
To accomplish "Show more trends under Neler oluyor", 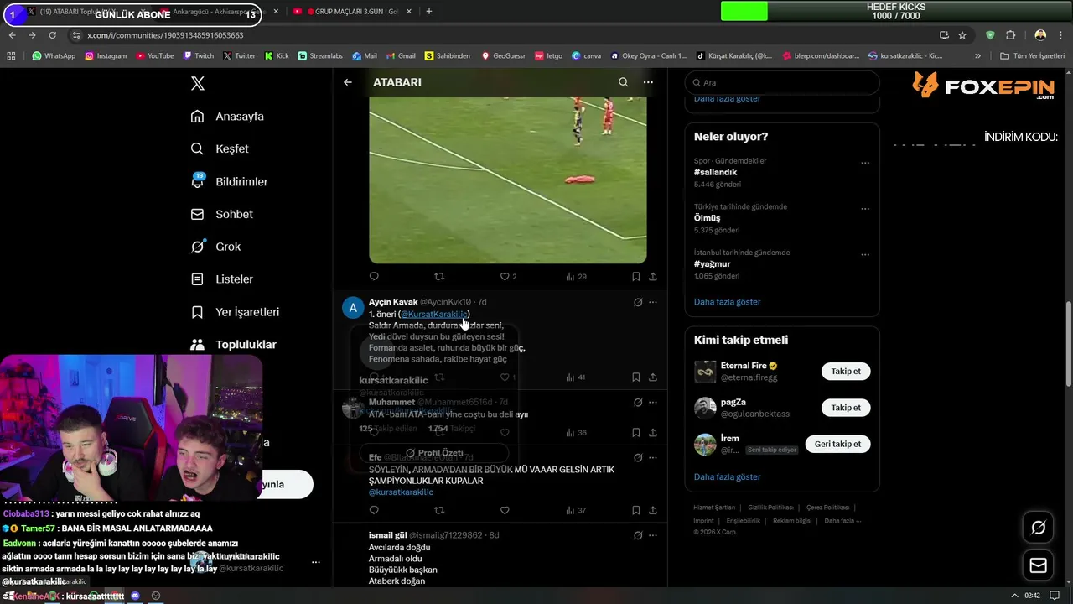I will pyautogui.click(x=727, y=302).
